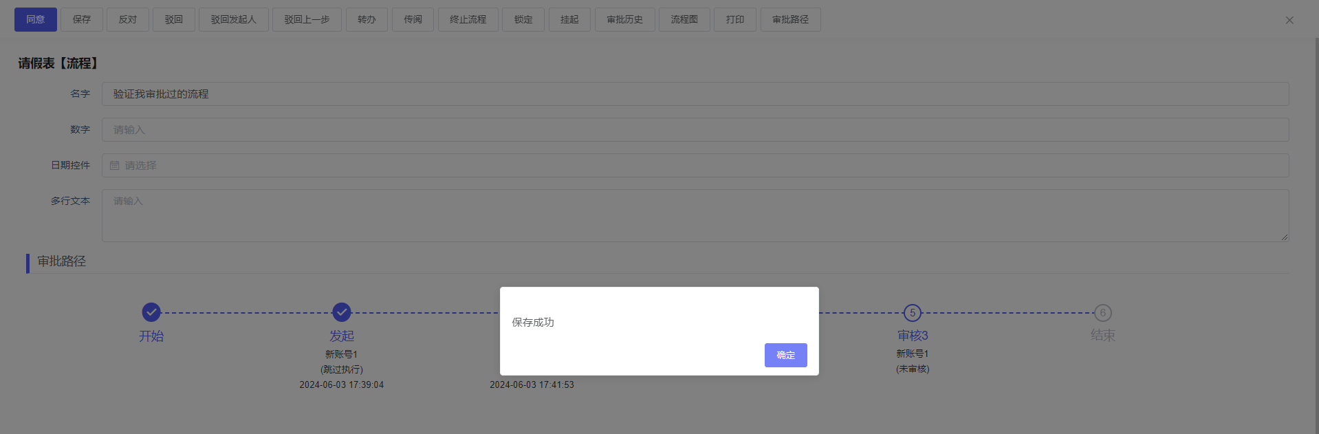Image resolution: width=1319 pixels, height=434 pixels.
Task: Click into the 多行文本 textarea
Action: pyautogui.click(x=695, y=215)
